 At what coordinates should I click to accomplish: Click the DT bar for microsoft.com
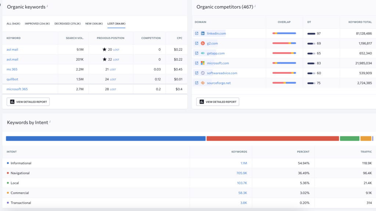click(x=311, y=63)
